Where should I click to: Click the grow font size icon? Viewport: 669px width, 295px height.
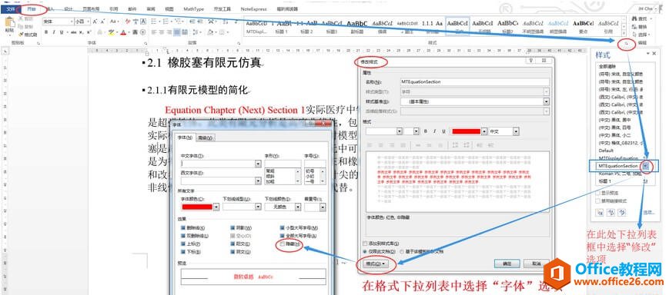[95, 22]
